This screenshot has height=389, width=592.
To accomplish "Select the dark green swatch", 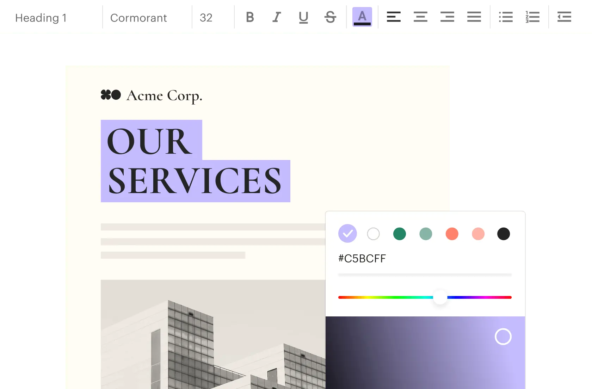I will click(x=400, y=234).
